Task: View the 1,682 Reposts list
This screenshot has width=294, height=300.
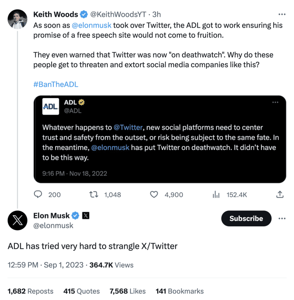Action: point(30,291)
